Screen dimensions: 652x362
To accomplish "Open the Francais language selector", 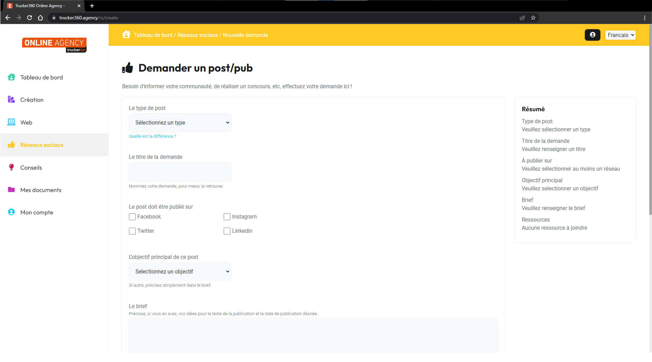I will click(620, 35).
